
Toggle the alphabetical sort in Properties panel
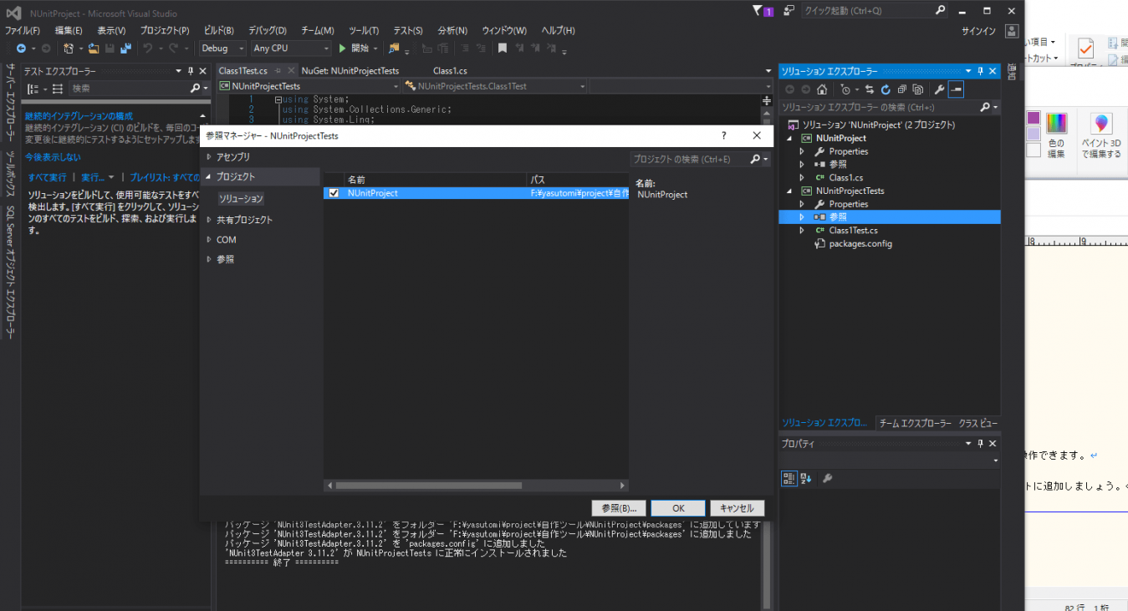coord(805,478)
